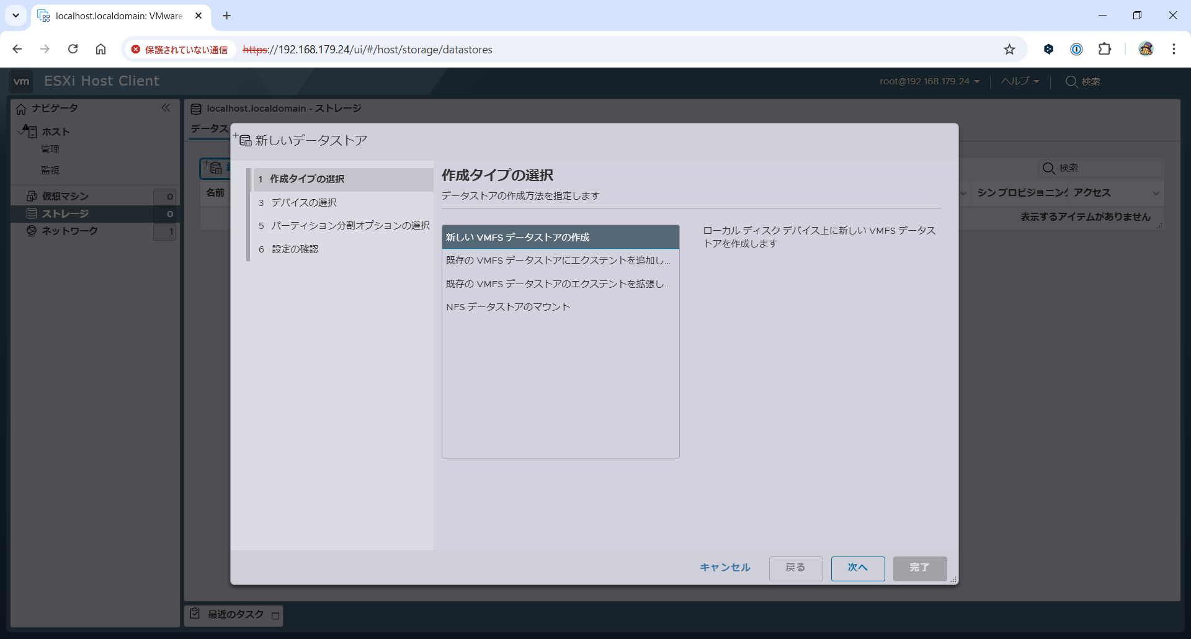Go to wizard step 3 デバイスの選択

[343, 203]
